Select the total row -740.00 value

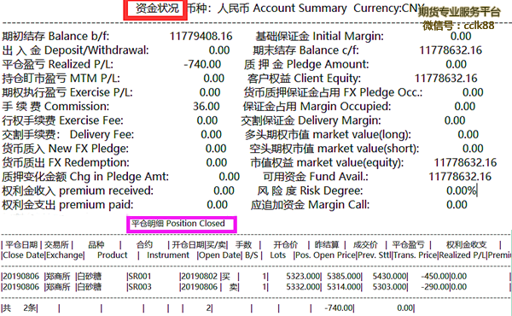coord(339,307)
